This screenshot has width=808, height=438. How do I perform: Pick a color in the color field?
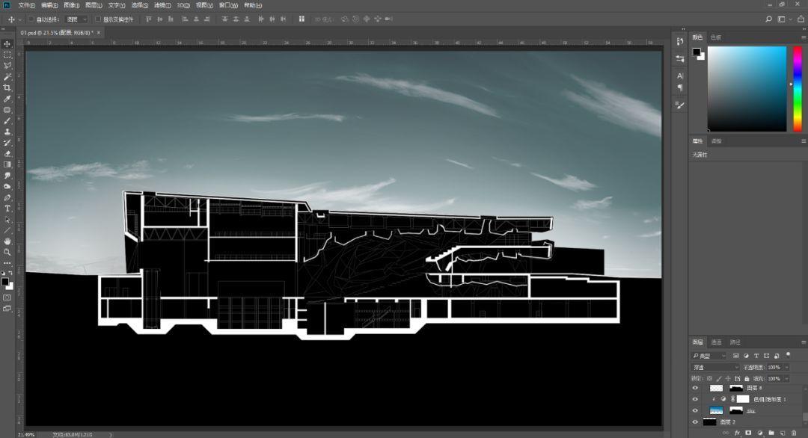coord(747,88)
